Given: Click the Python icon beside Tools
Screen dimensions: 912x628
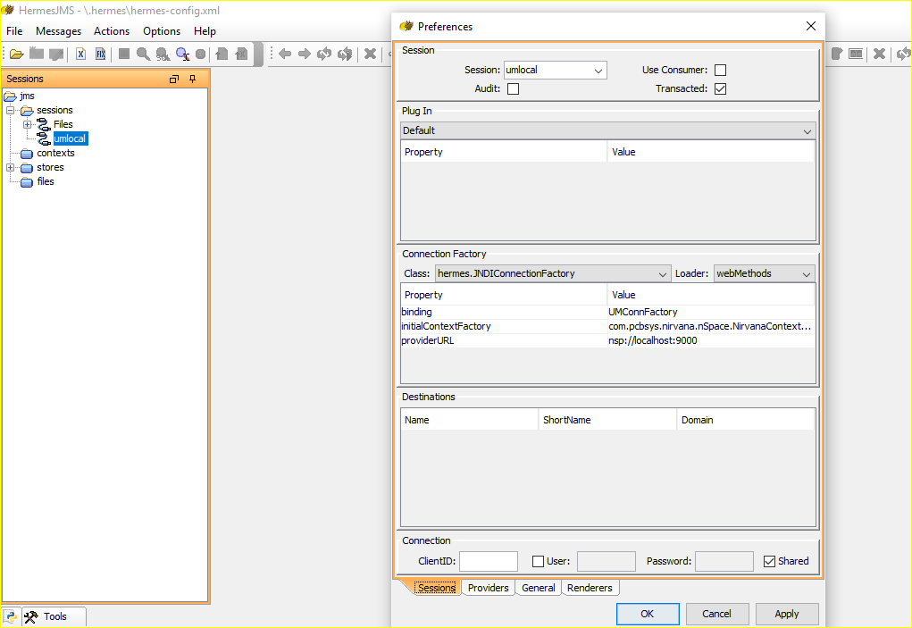Looking at the screenshot, I should tap(11, 616).
